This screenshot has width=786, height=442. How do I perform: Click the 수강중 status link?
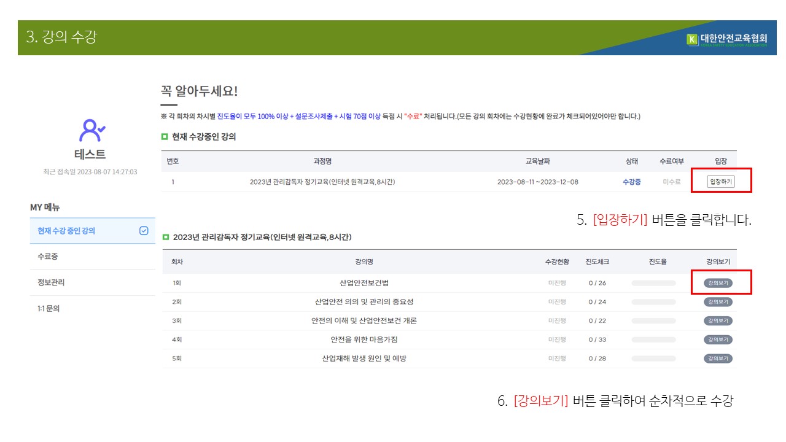pos(631,182)
